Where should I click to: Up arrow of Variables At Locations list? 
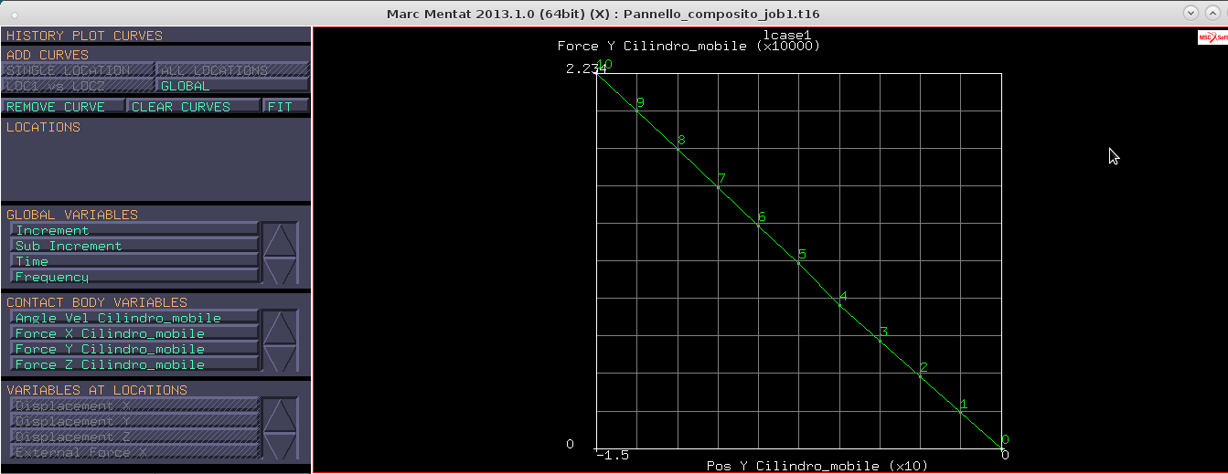280,414
